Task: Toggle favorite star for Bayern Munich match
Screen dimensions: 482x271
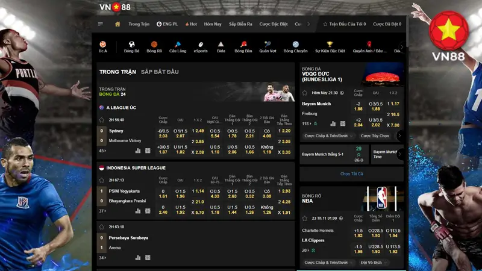Action: (305, 93)
